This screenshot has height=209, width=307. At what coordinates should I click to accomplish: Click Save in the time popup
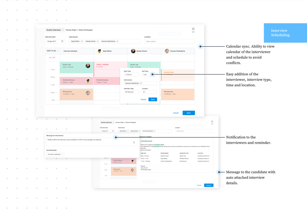pos(153,99)
